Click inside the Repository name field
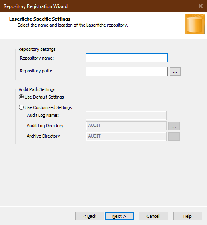 127,58
